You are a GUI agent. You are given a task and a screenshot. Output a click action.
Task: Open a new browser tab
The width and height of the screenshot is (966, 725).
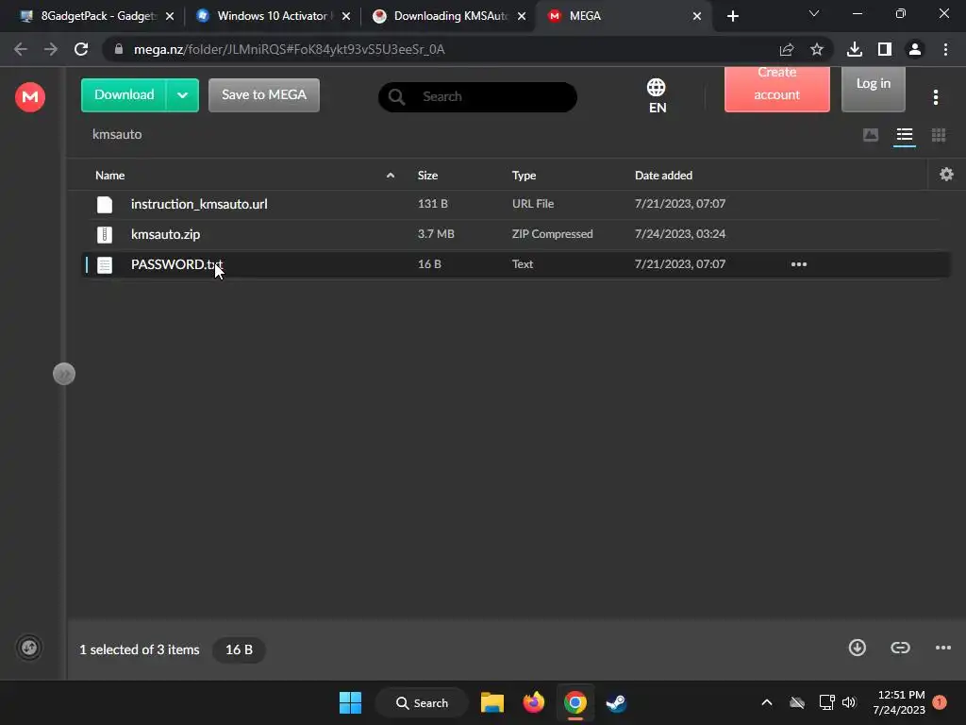[732, 16]
